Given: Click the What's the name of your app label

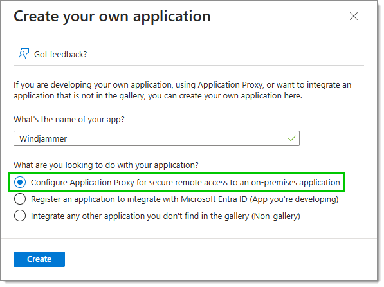Looking at the screenshot, I should 69,119.
